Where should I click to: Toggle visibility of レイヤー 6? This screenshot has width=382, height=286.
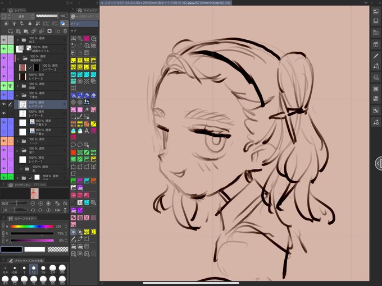[4, 104]
